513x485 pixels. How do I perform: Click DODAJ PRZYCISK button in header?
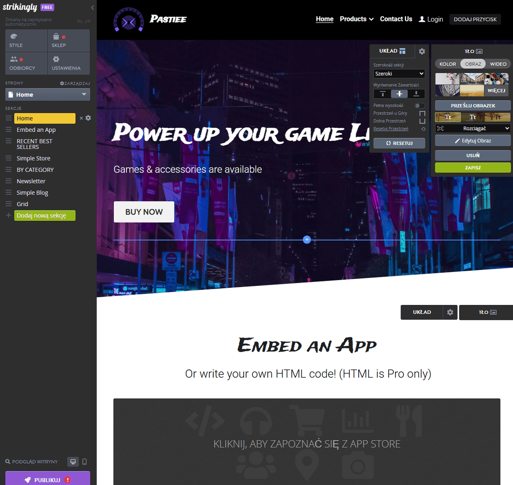[x=475, y=19]
